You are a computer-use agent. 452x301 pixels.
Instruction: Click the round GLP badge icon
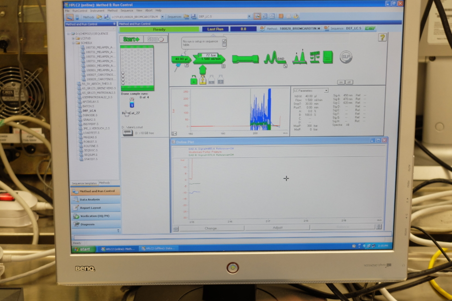[x=345, y=57]
